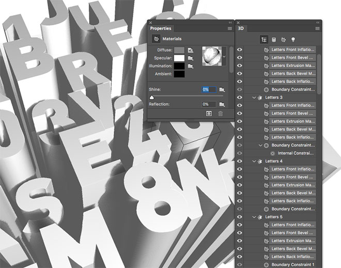This screenshot has height=268, width=341.
Task: Delete the material using trash icon
Action: tap(221, 114)
